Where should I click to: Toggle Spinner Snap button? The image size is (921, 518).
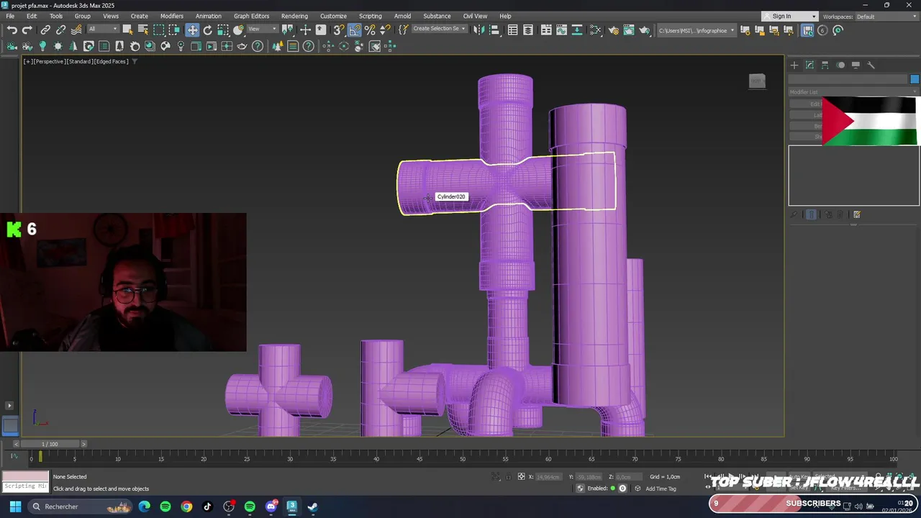pos(385,30)
